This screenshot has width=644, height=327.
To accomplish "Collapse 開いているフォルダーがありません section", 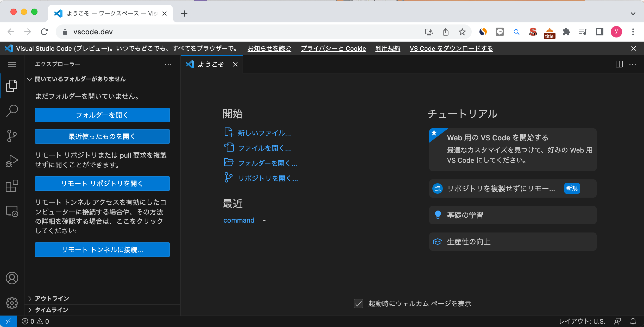I will click(102, 79).
